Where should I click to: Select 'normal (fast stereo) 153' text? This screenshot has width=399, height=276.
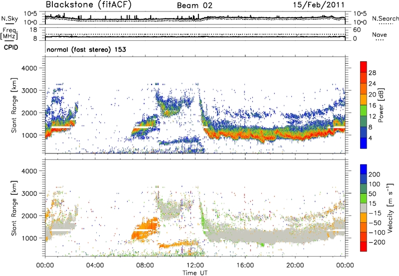click(86, 50)
